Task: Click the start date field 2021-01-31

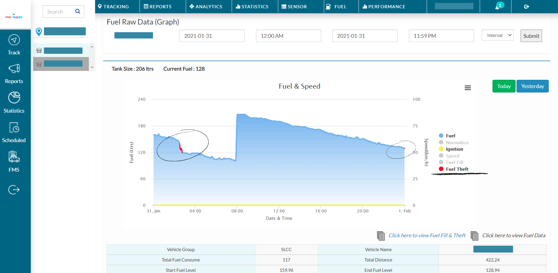Action: (x=212, y=36)
